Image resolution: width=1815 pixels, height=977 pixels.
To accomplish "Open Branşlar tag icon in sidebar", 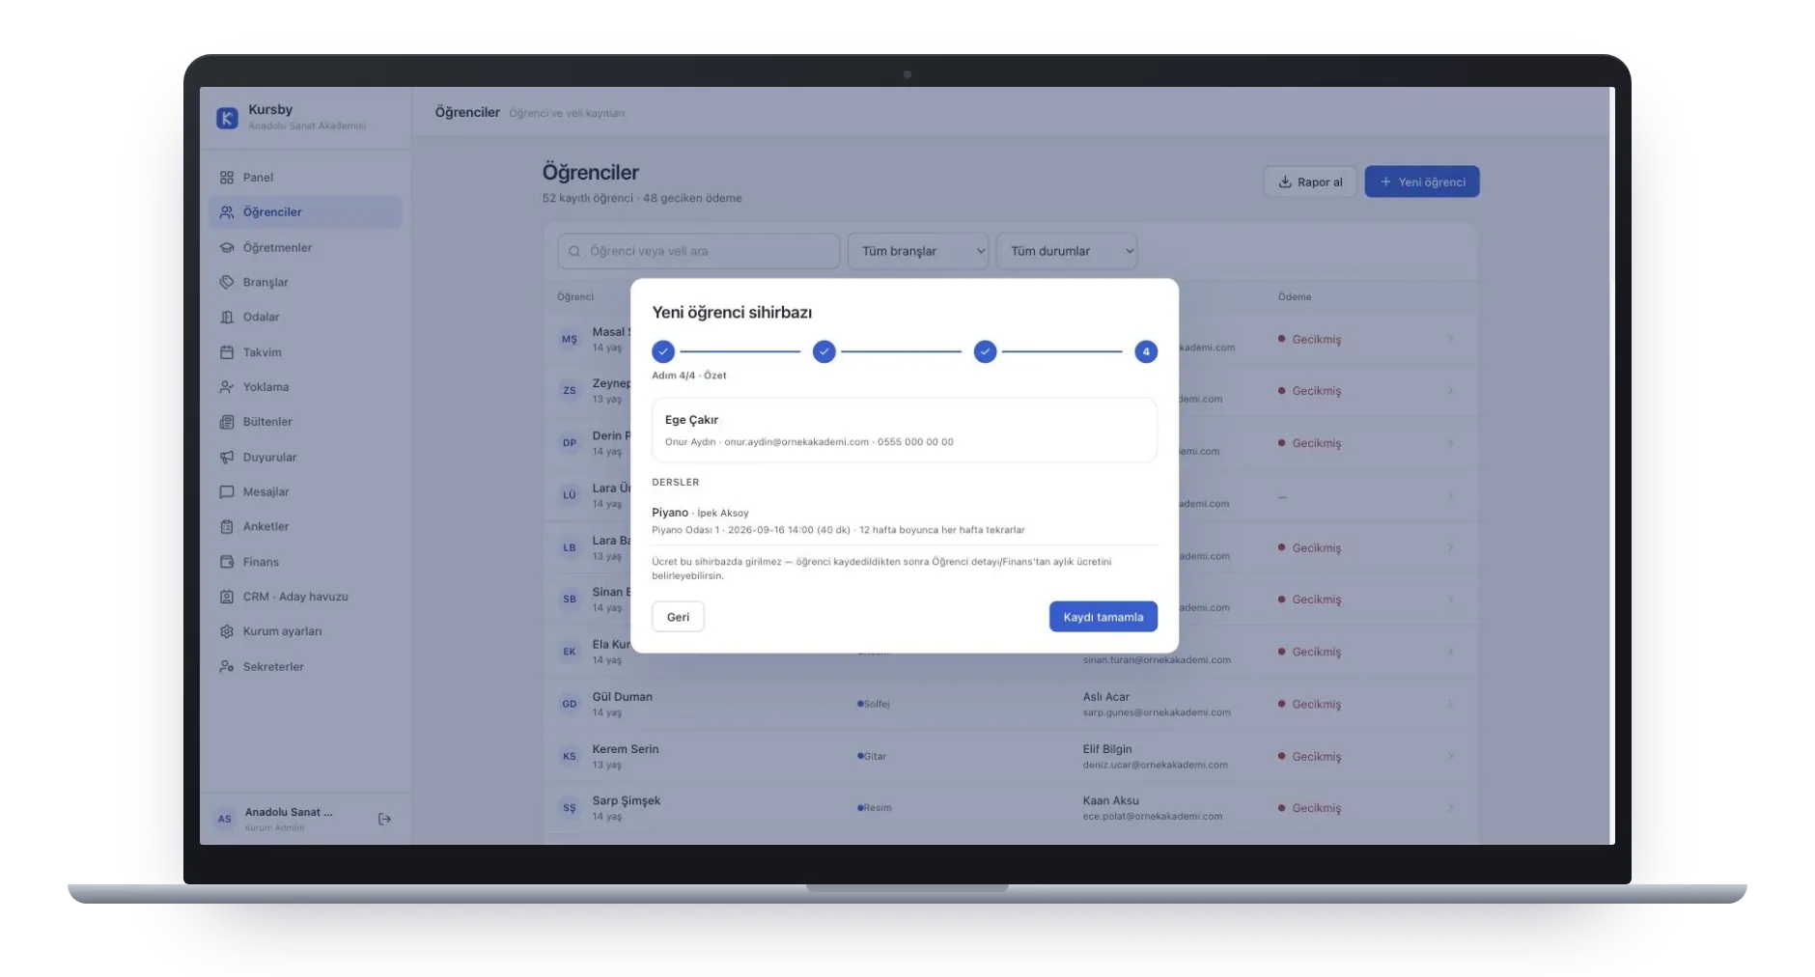I will point(227,283).
